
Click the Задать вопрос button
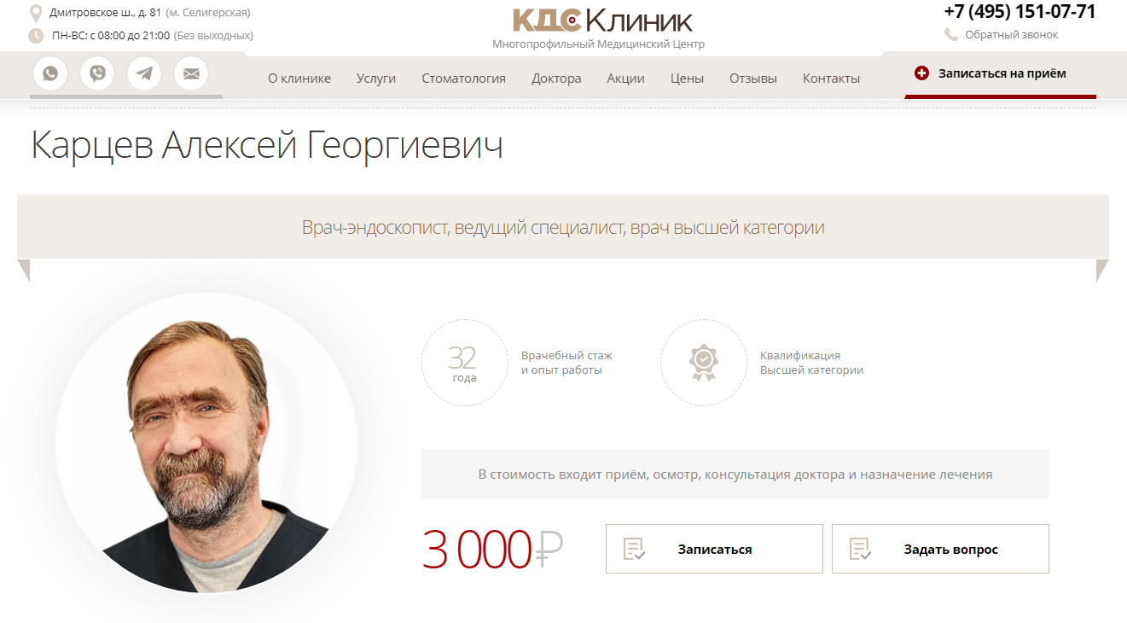point(940,549)
